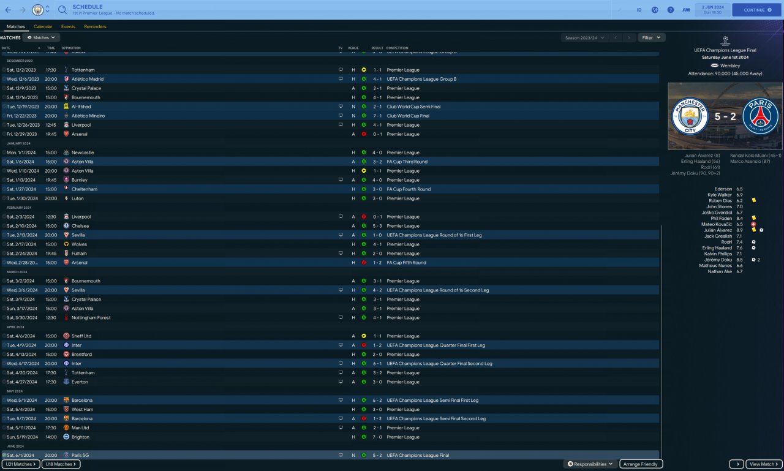
Task: Toggle the selection circle for the Man Utd match
Action: point(4,428)
